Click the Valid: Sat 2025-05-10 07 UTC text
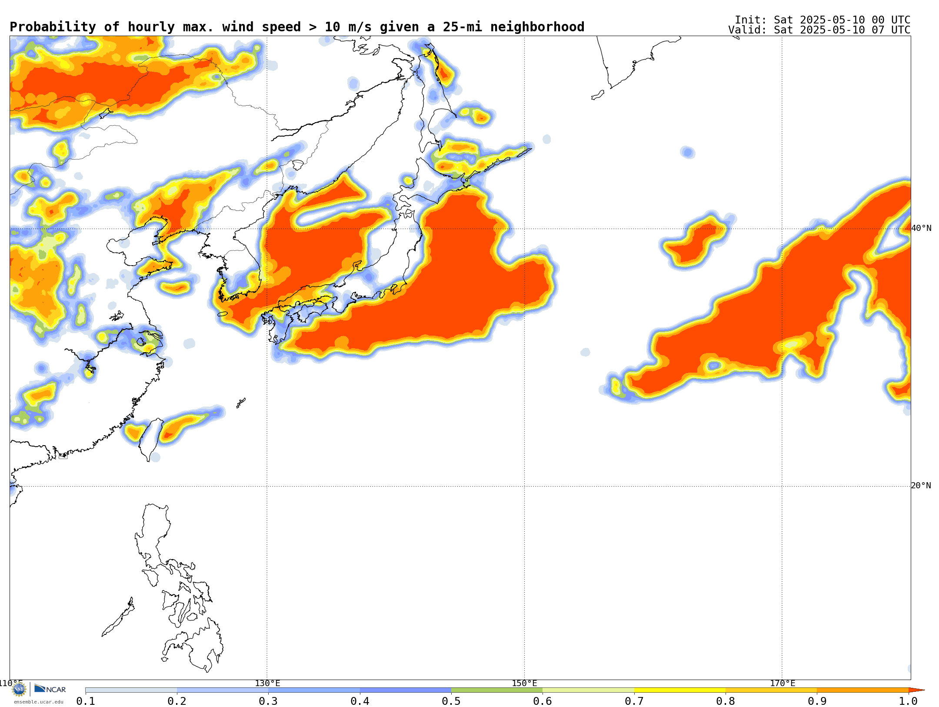 click(x=819, y=30)
